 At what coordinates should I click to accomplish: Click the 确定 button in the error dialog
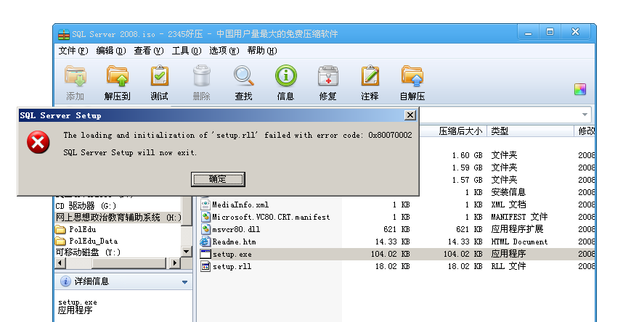click(x=218, y=179)
